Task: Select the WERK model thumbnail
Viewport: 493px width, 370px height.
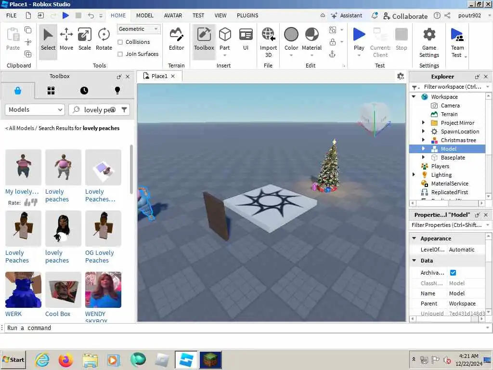Action: pyautogui.click(x=23, y=290)
